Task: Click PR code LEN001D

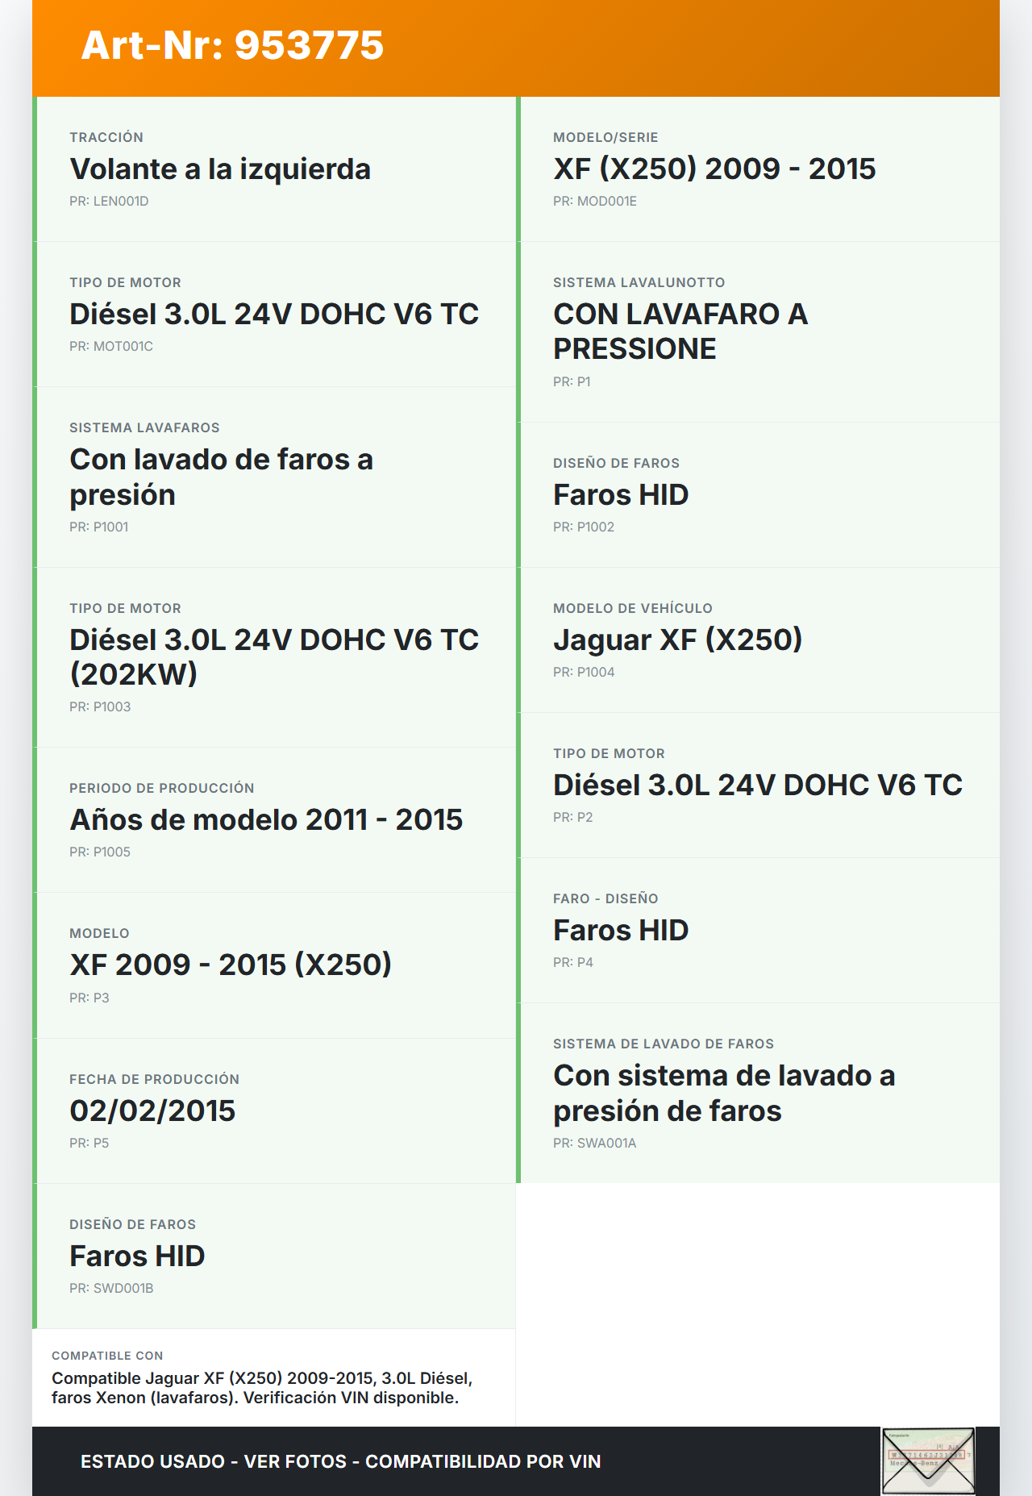Action: (109, 202)
